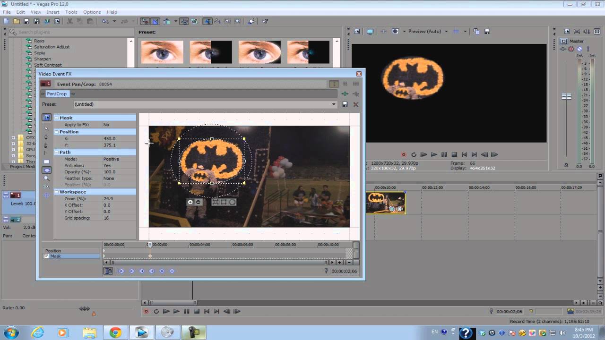Click the Event Pan/Crop FX chain icon
Image resolution: width=605 pixels, height=340 pixels.
[345, 94]
